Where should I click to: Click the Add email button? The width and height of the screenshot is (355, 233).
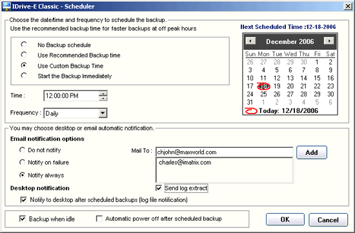[x=312, y=152]
